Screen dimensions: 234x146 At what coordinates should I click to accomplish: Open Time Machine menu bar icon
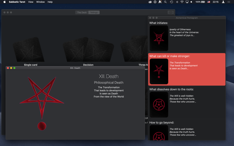click(x=171, y=2)
